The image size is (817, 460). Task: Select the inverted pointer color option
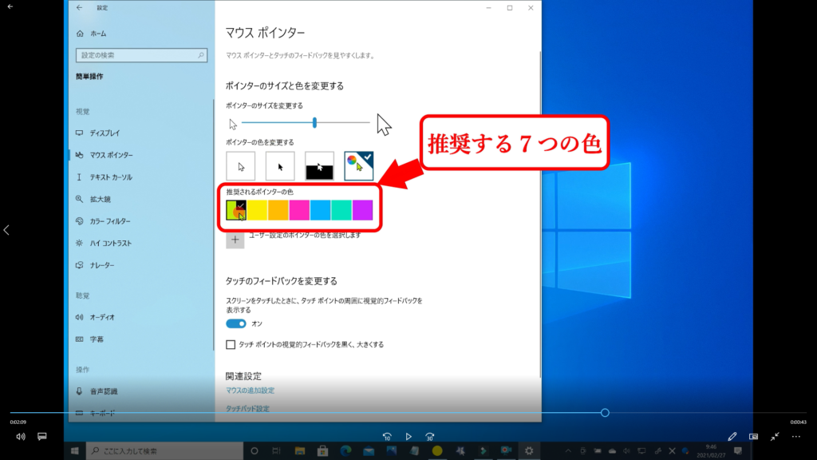coord(319,166)
